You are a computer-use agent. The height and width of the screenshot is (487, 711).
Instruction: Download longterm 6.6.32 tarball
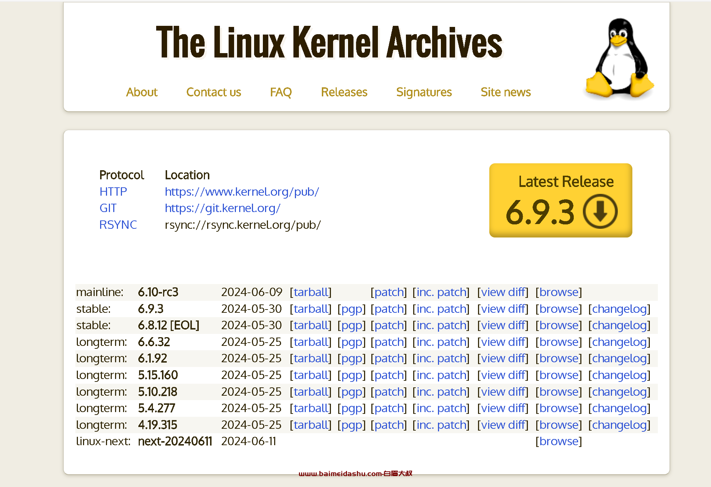coord(311,342)
